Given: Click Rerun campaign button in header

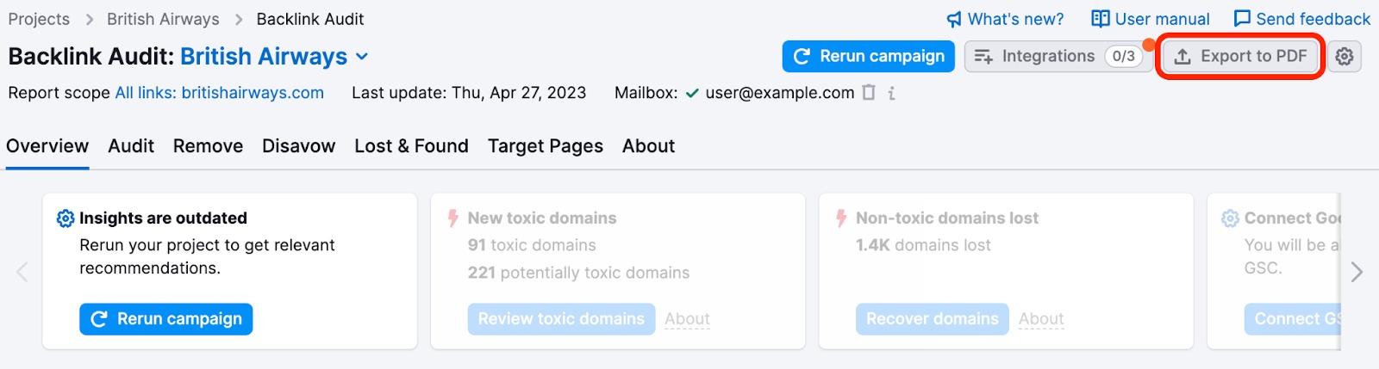Looking at the screenshot, I should coord(868,57).
